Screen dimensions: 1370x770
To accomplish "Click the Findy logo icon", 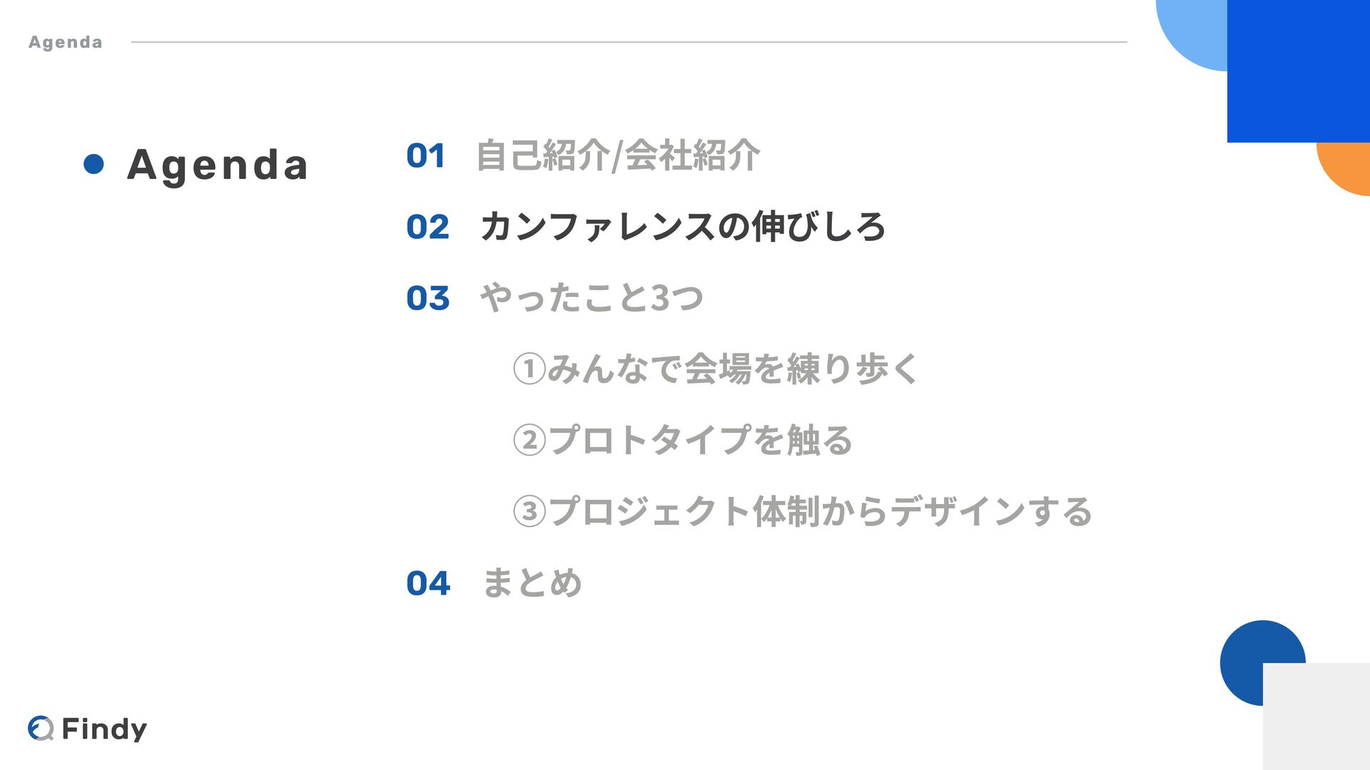I will click(x=41, y=728).
